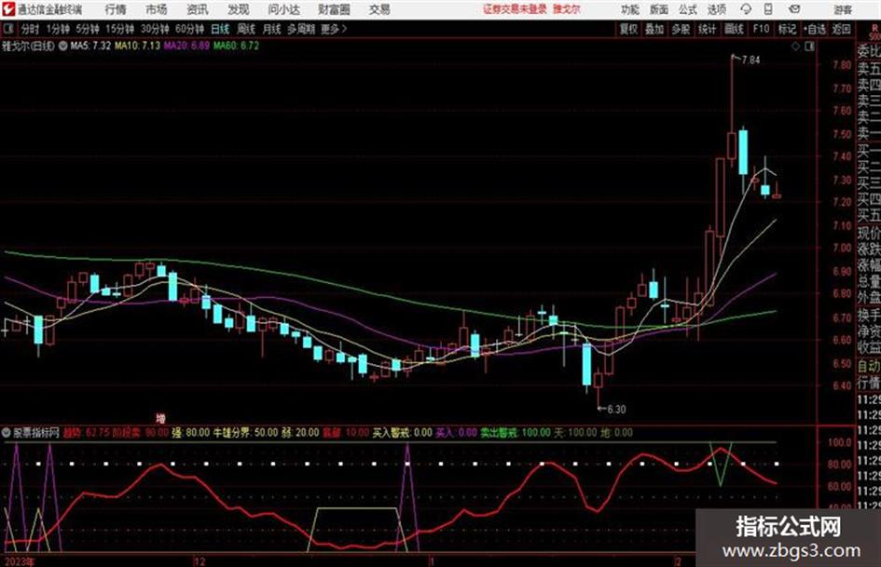The image size is (881, 567).
Task: Click the 7.84 high price label
Action: point(750,60)
